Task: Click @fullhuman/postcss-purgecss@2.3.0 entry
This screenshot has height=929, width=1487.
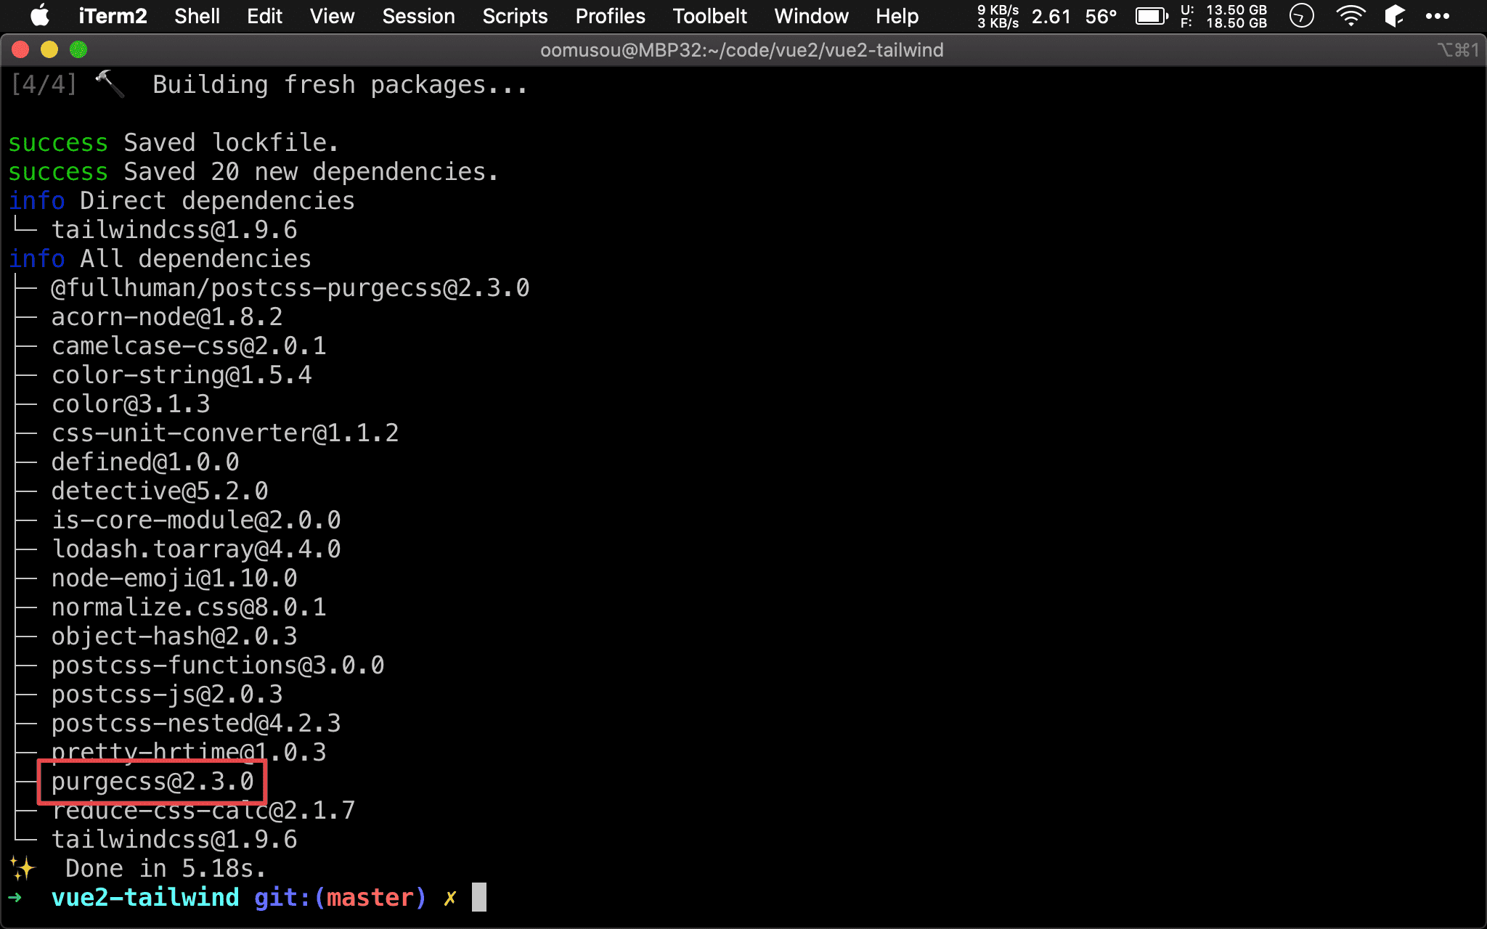Action: [290, 288]
